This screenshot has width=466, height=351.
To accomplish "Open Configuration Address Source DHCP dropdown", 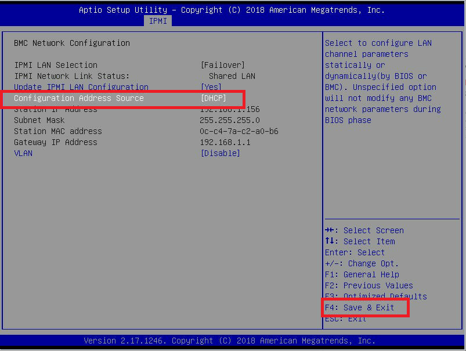I will 213,98.
